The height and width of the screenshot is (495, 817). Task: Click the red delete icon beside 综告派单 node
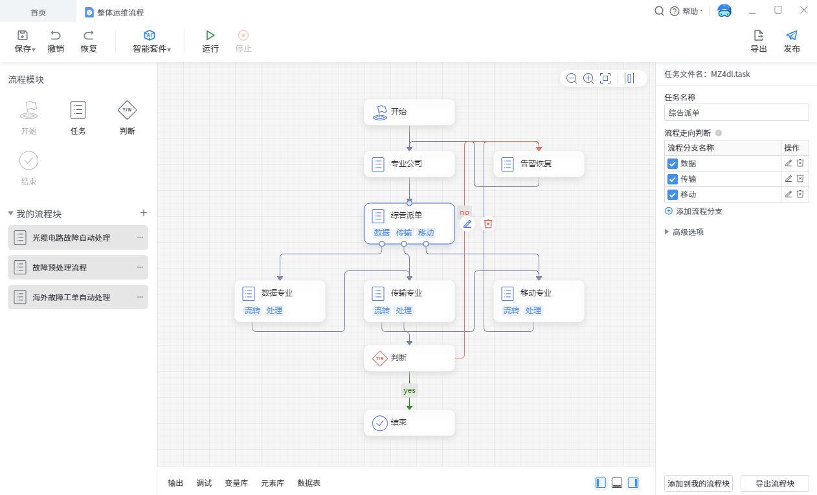(488, 224)
